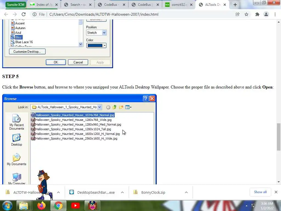This screenshot has width=281, height=211.
Task: Expand BonnyClock.zip download options
Action: (x=186, y=192)
